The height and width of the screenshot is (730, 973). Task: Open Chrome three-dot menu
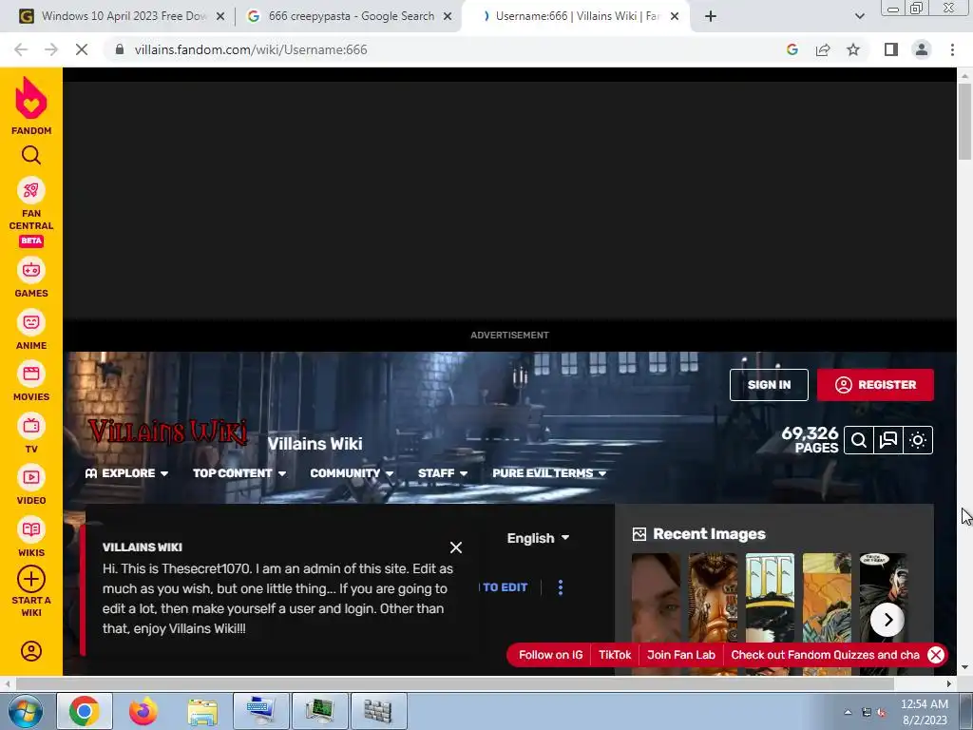tap(952, 49)
